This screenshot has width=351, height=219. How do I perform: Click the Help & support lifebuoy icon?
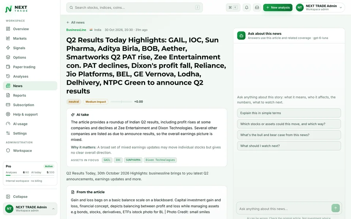8,114
